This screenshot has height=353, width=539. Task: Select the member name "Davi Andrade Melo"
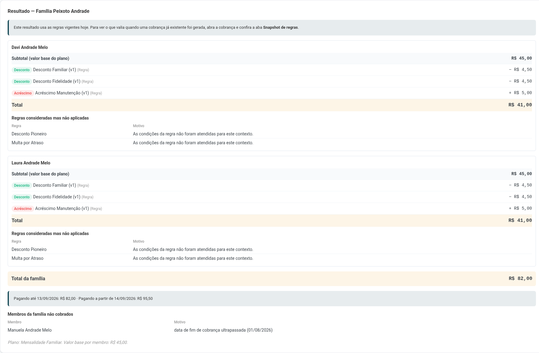tap(30, 47)
